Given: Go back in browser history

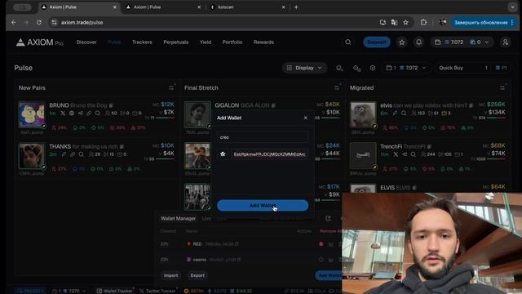Looking at the screenshot, I should (x=14, y=22).
